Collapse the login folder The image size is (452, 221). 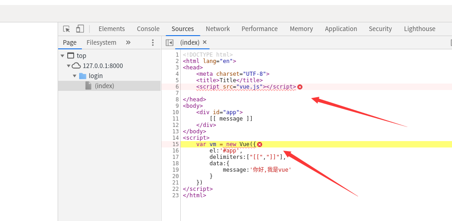[x=75, y=76]
